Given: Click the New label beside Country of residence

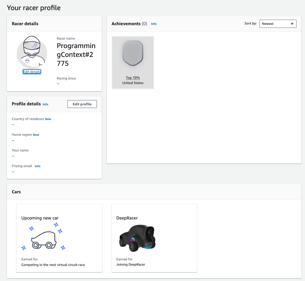Looking at the screenshot, I should [48, 119].
